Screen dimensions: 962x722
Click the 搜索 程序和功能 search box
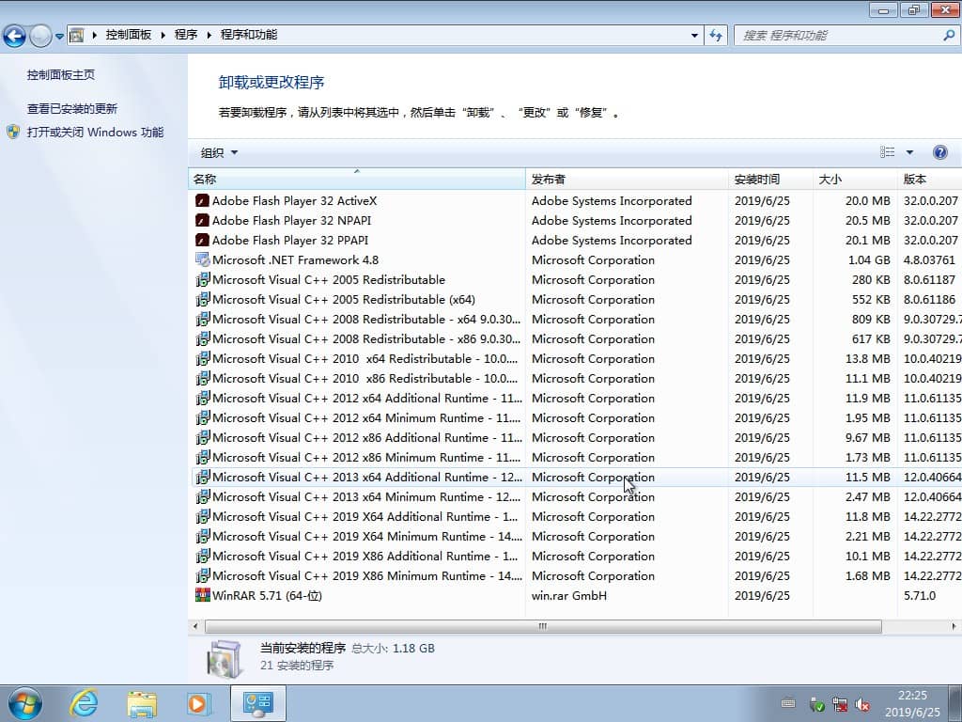(839, 35)
